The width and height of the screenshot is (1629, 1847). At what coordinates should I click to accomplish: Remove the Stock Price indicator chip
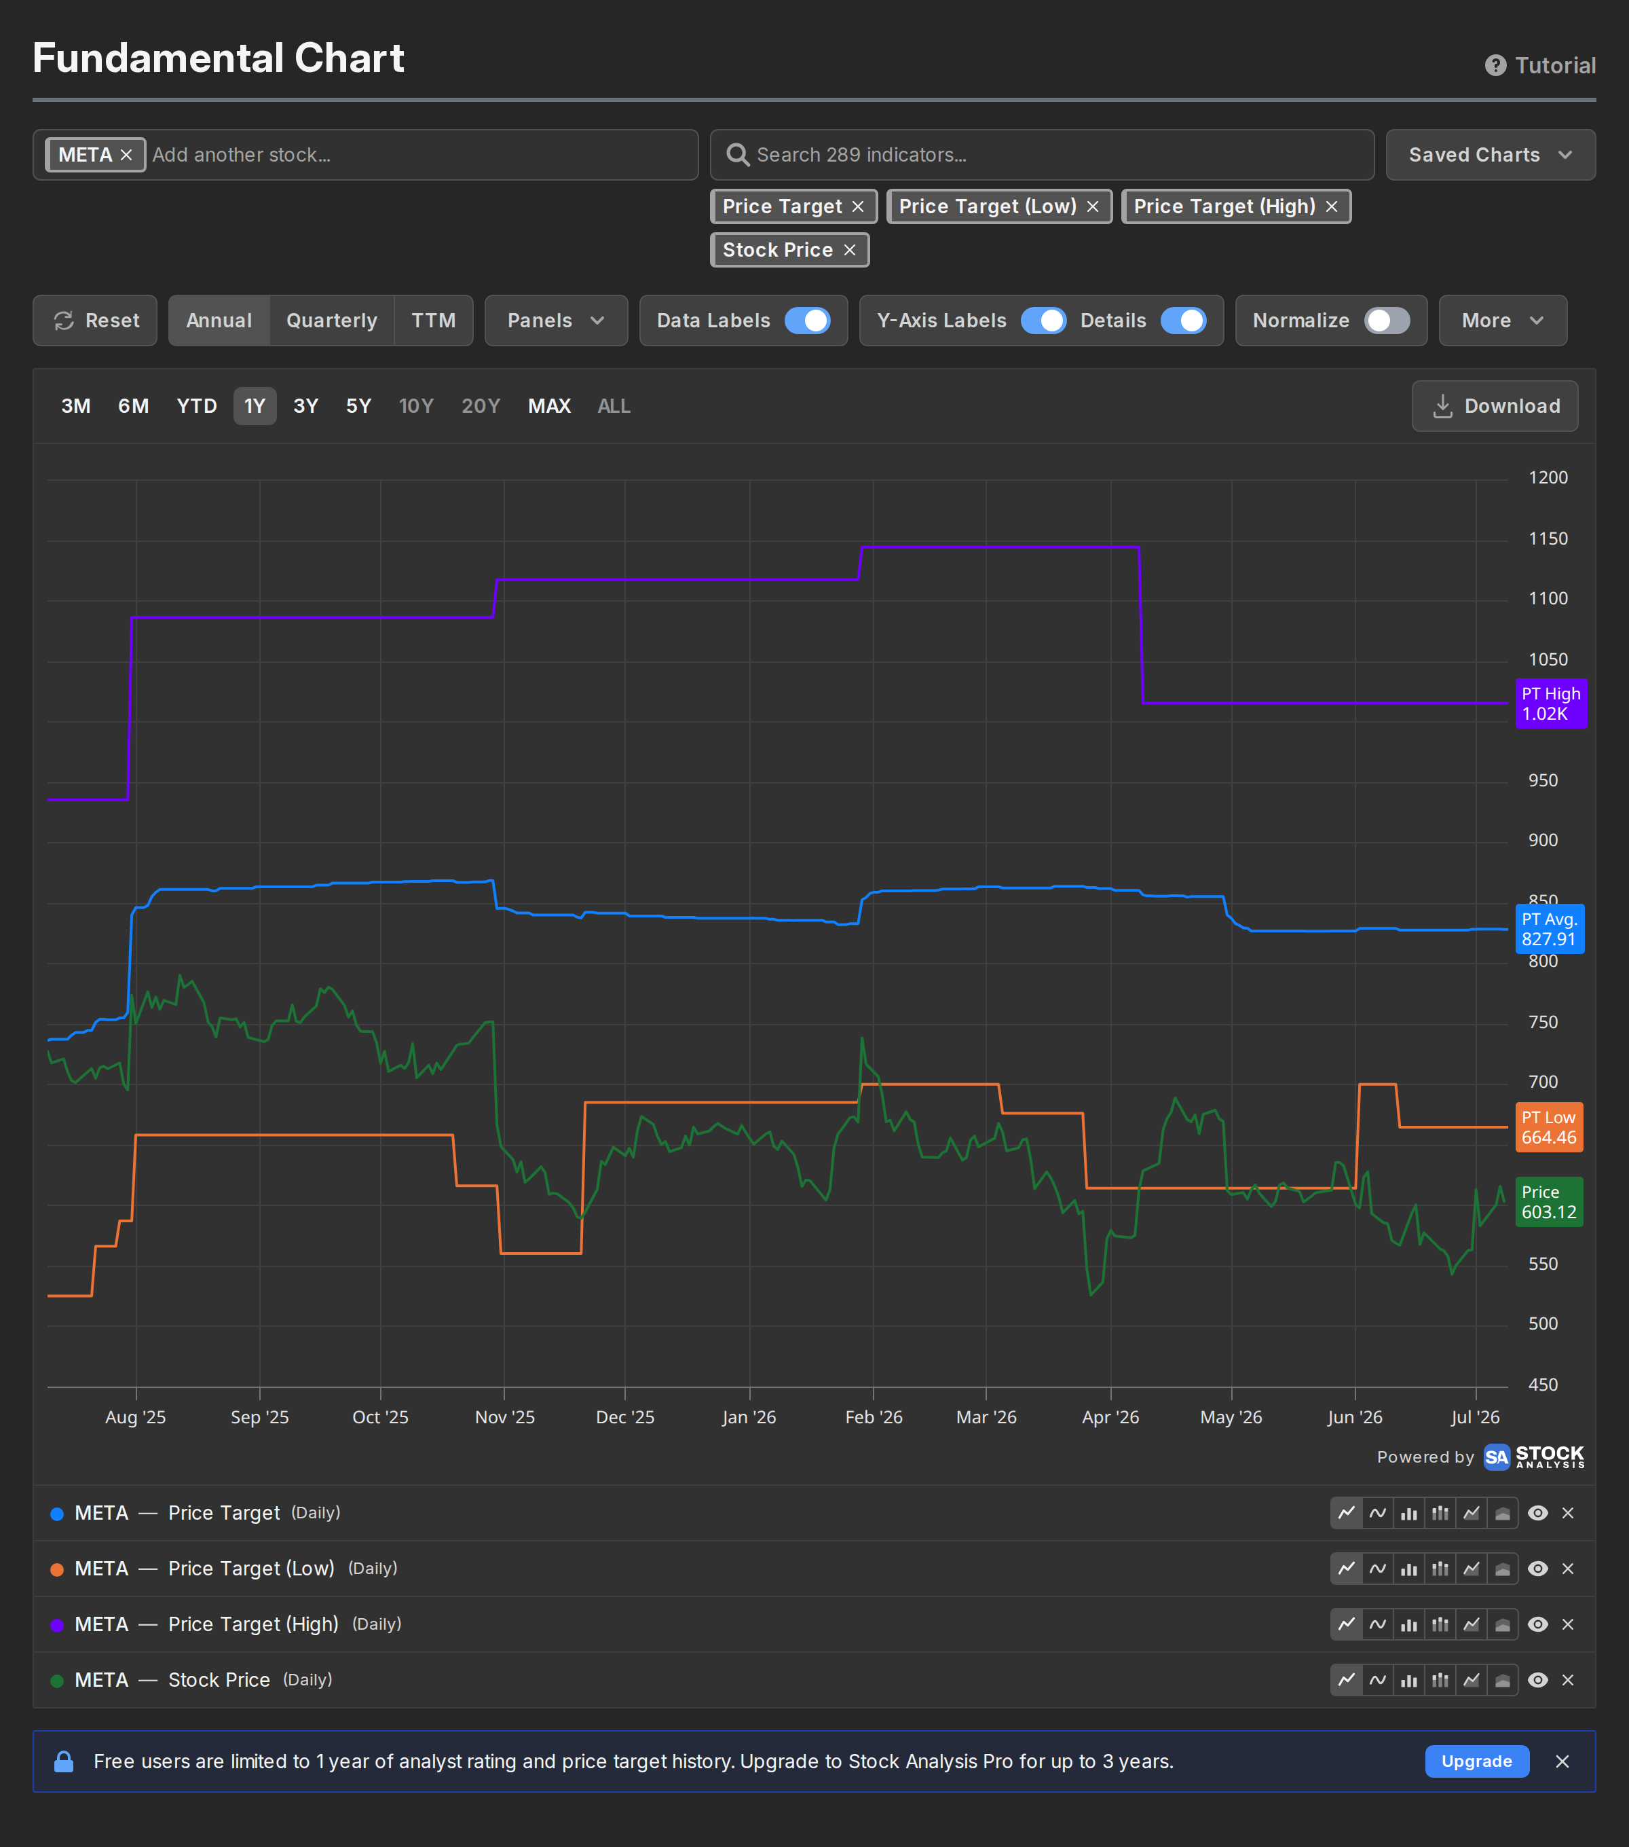(850, 249)
